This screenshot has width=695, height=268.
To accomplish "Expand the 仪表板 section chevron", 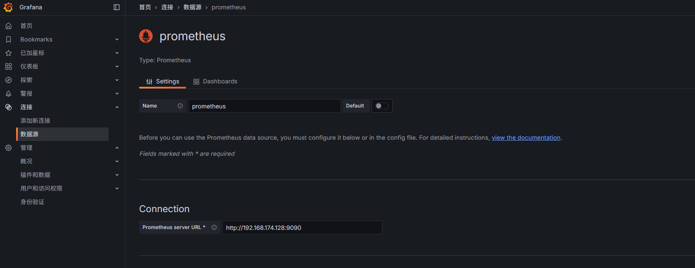I will point(117,66).
